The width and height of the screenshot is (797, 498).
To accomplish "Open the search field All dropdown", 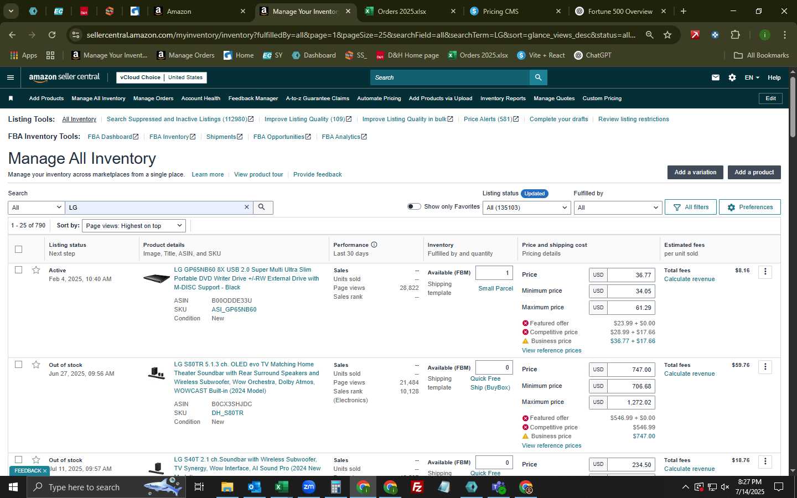I will (x=37, y=207).
